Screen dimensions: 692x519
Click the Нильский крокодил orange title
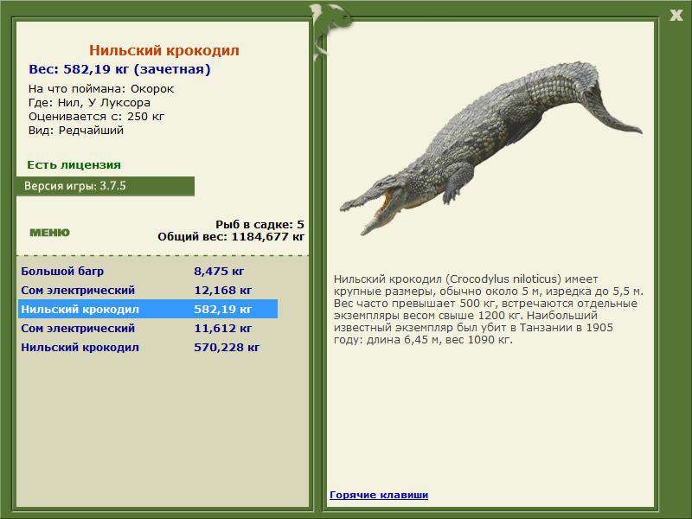tap(164, 50)
